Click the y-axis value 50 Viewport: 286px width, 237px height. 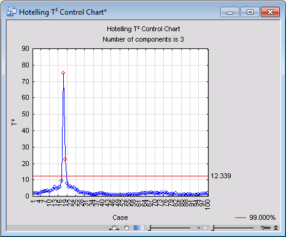pyautogui.click(x=25, y=114)
